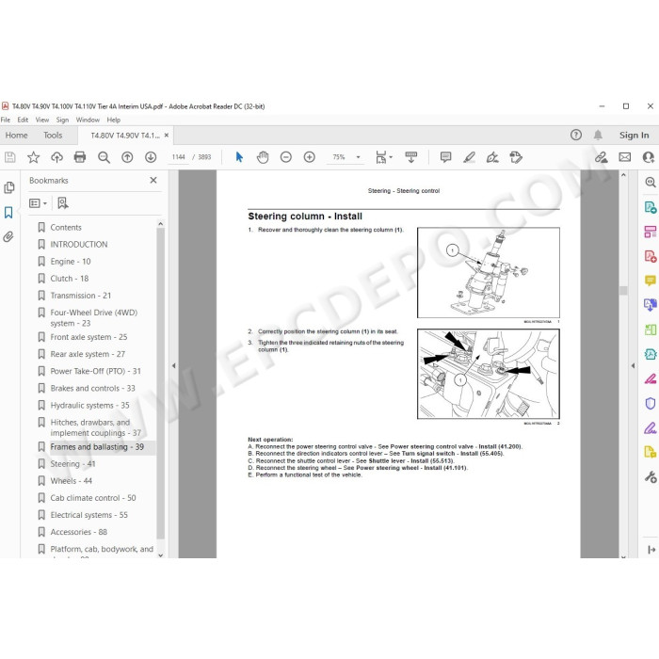Click the 75% zoom value field
Screen dimensions: 659x659
pos(339,157)
